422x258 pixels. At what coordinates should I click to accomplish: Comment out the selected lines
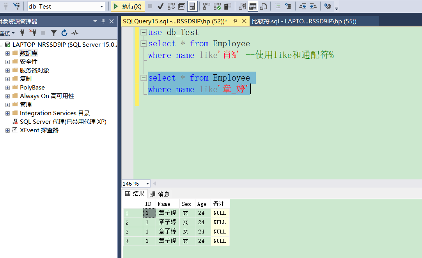[x=278, y=6]
